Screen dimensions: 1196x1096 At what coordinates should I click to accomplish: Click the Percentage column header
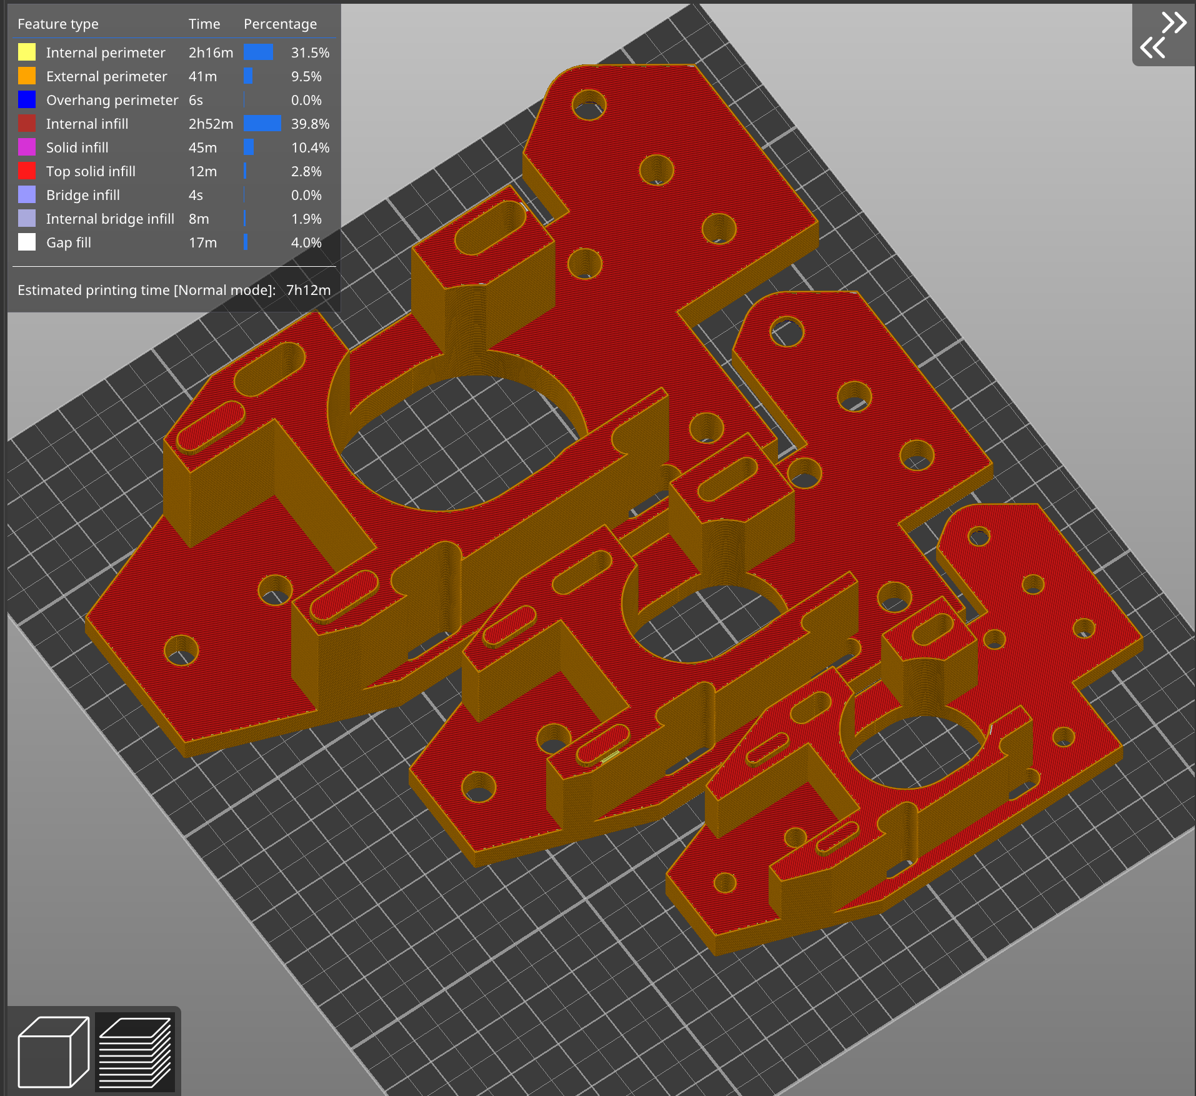[x=280, y=24]
